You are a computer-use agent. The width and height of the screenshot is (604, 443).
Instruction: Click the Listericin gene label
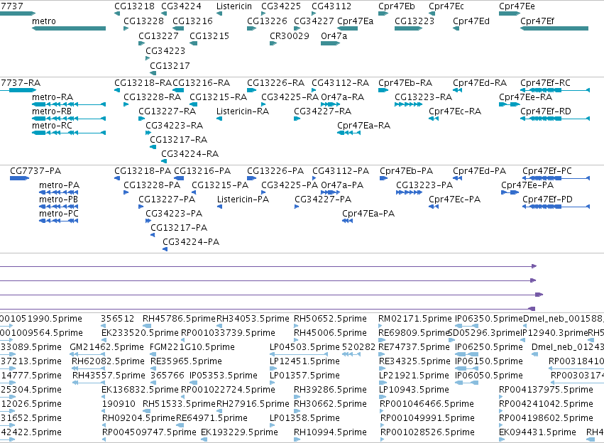(x=234, y=6)
